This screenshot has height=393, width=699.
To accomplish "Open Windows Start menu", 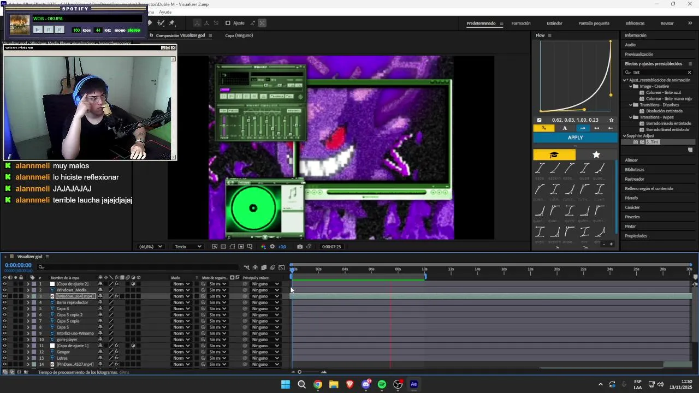I will [x=285, y=384].
